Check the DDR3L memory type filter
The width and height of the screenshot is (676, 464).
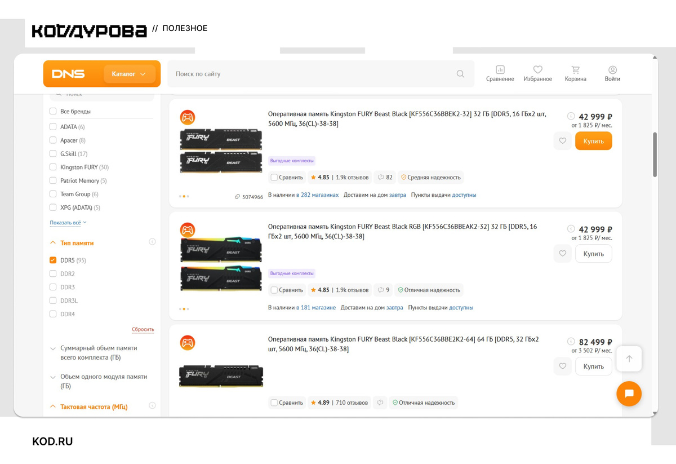point(53,301)
